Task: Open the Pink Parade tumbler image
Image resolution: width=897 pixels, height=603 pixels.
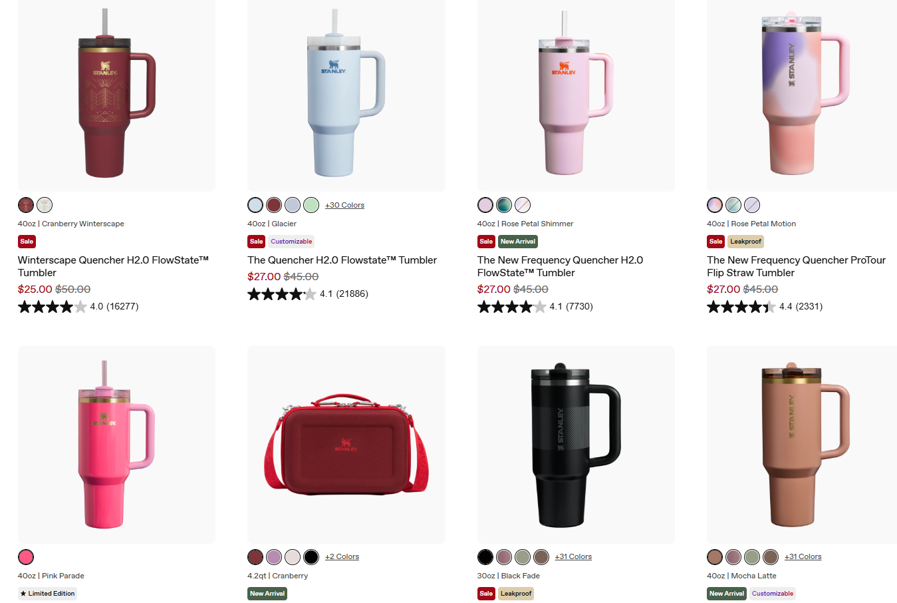Action: pos(116,444)
